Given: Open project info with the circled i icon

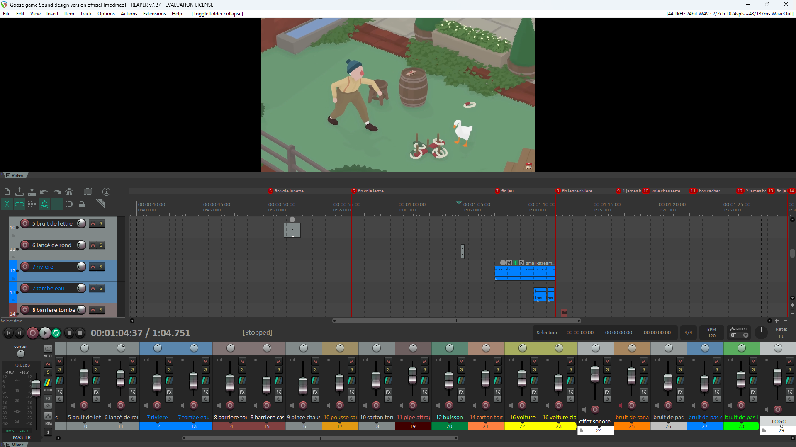Looking at the screenshot, I should coord(107,192).
